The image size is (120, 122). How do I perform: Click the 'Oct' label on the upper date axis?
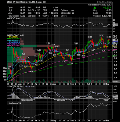click(89, 84)
